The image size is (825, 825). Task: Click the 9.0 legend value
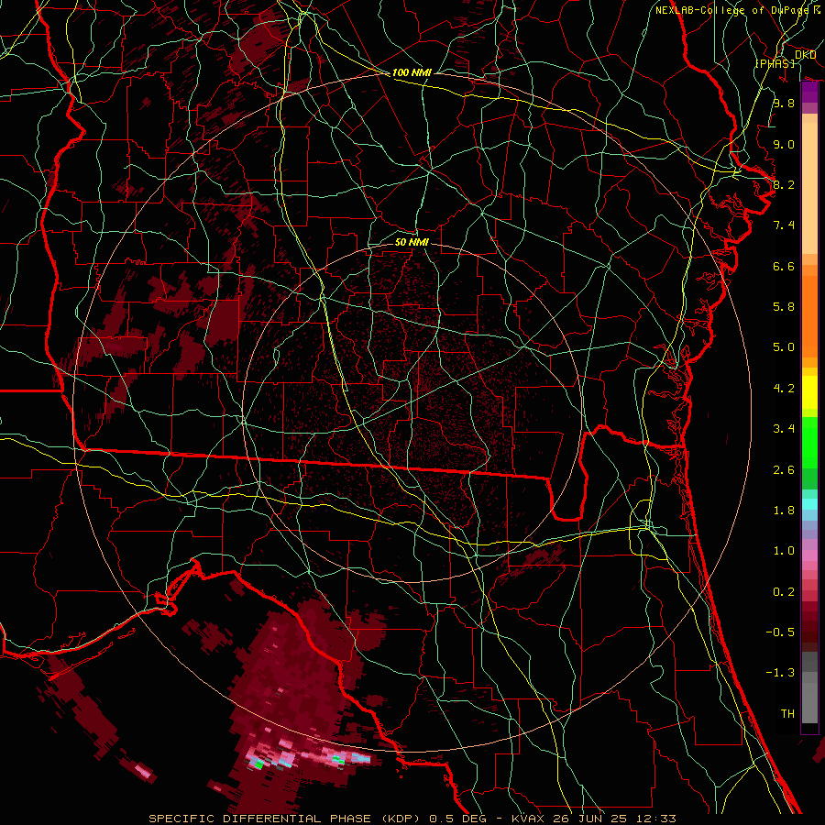[x=784, y=144]
